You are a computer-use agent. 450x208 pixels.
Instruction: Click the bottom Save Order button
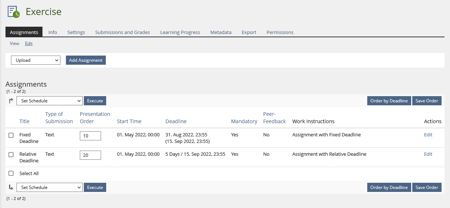[x=427, y=188]
